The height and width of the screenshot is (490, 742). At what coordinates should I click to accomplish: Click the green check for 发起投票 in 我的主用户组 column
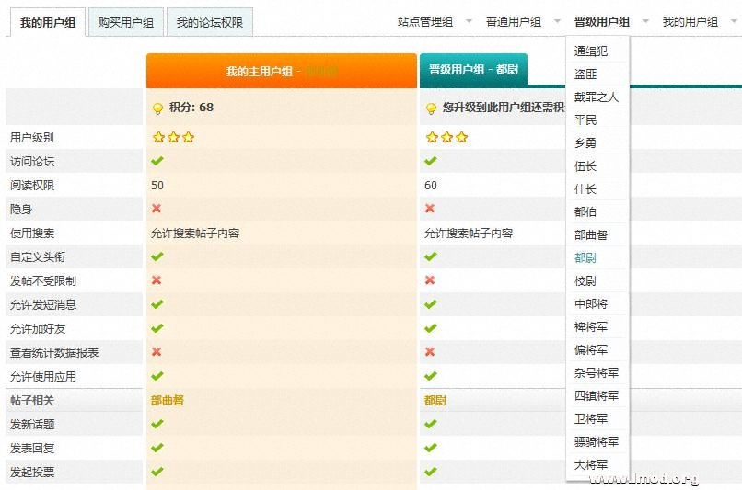pos(157,472)
